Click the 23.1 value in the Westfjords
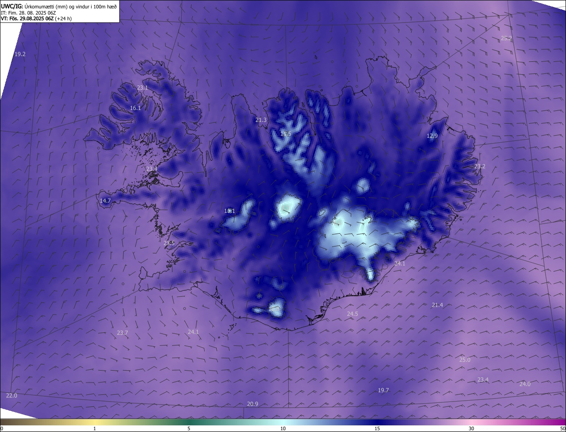Viewport: 566px width, 432px height. 142,88
